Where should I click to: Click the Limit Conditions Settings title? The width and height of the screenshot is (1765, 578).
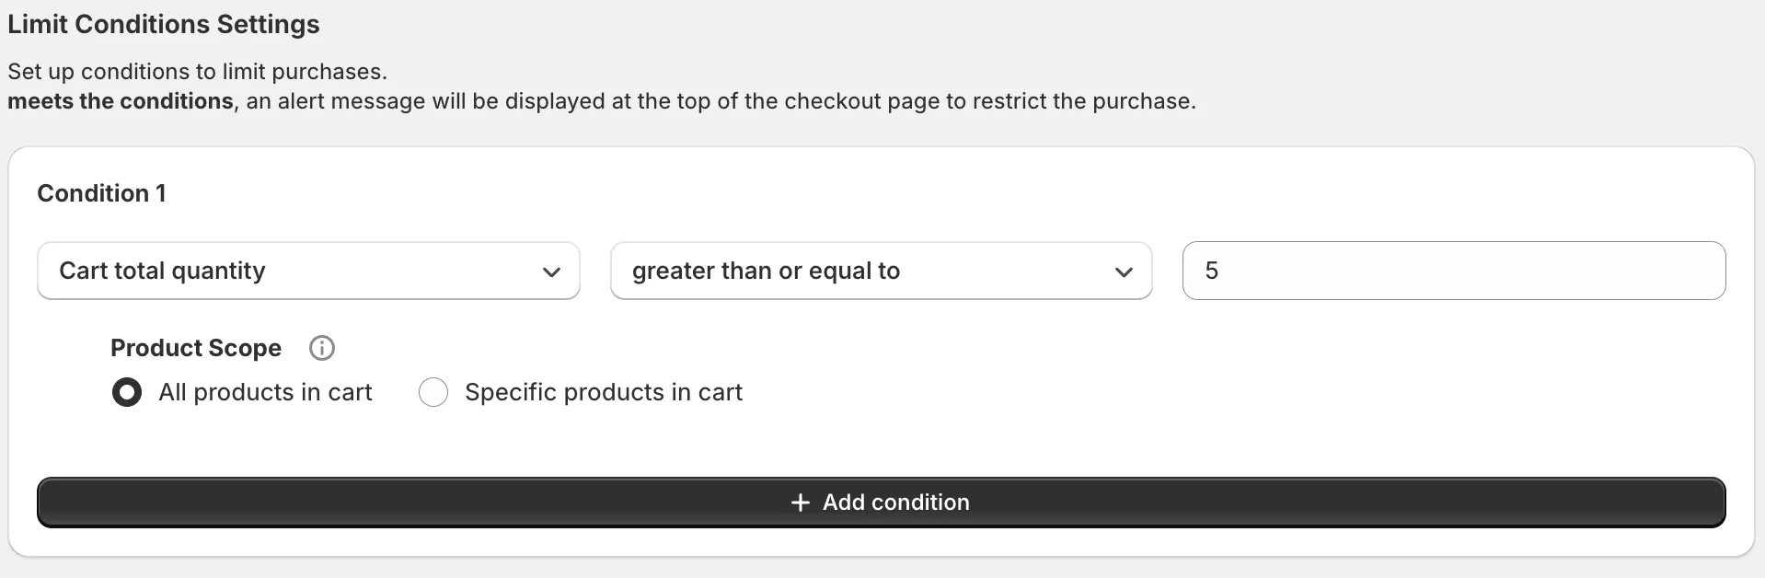[x=163, y=24]
